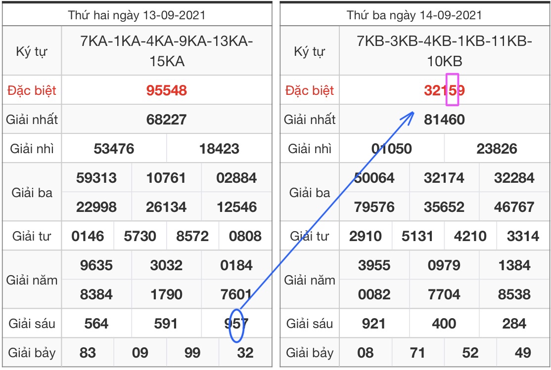
Task: Select third prize number 59313
Action: (x=96, y=178)
